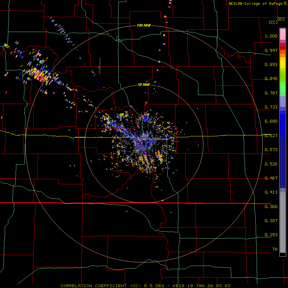Click the DCC [CC] legend title
This screenshot has height=288, width=288.
coord(276,20)
